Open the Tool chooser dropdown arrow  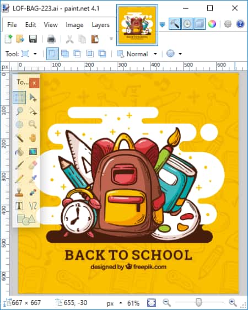pyautogui.click(x=35, y=54)
